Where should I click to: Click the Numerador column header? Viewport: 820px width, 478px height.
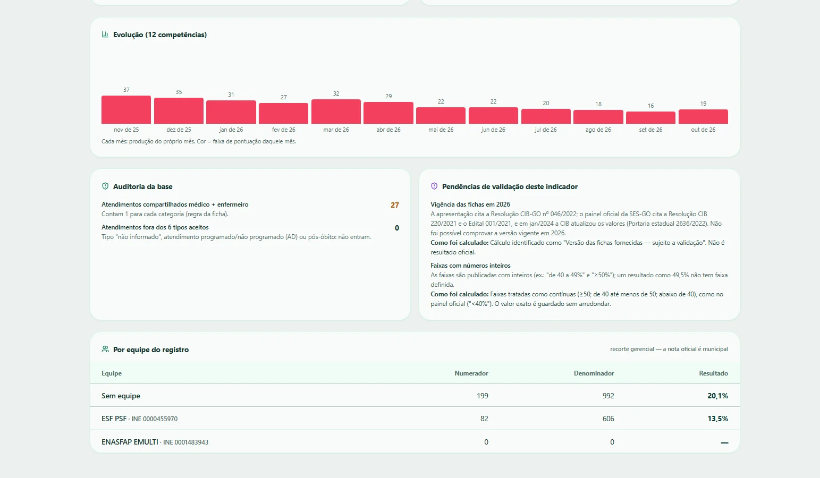[x=471, y=373]
